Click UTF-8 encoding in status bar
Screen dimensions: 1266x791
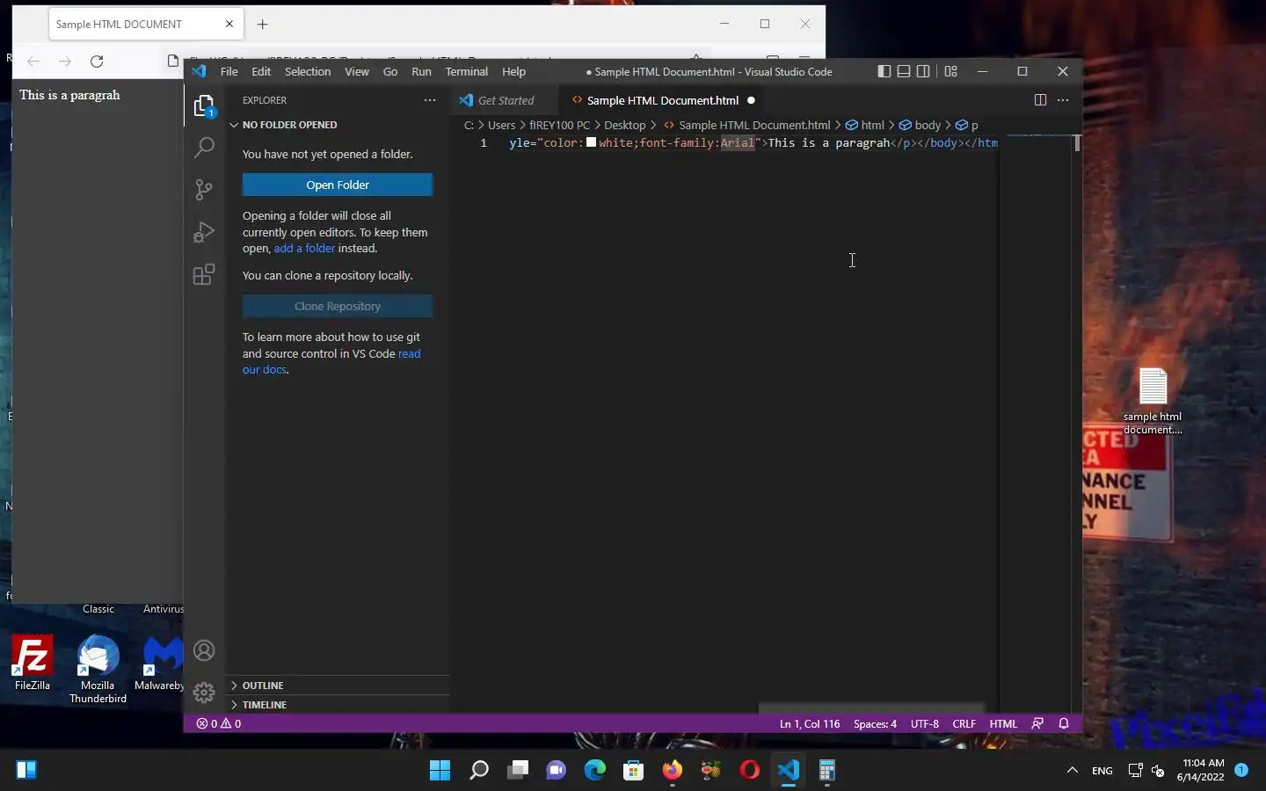pyautogui.click(x=924, y=723)
